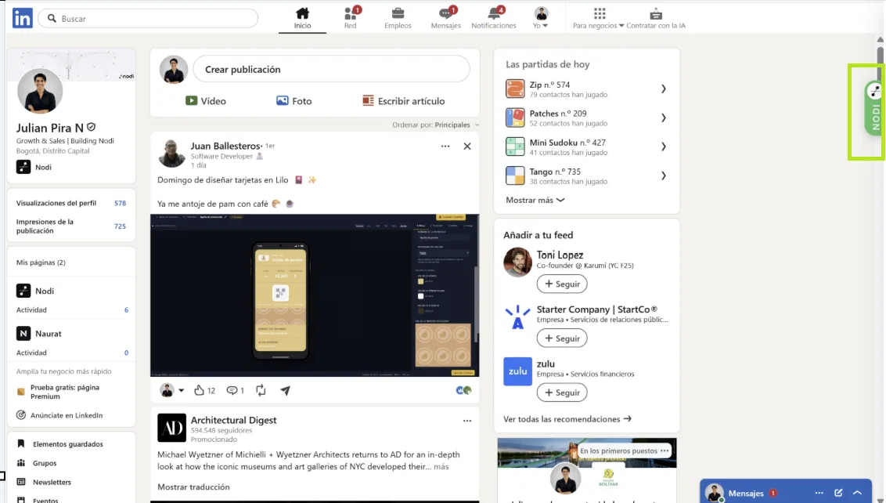
Task: Open Juan Ballesteros' profile name
Action: point(225,146)
